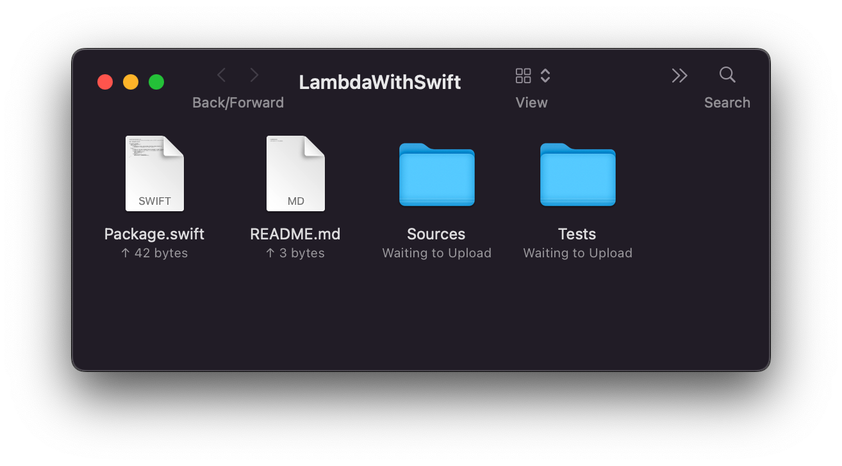The height and width of the screenshot is (466, 842).
Task: Click the yellow minimize window button
Action: 131,82
